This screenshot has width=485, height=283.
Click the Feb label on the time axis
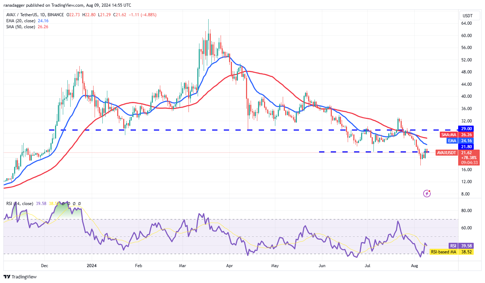(x=138, y=265)
